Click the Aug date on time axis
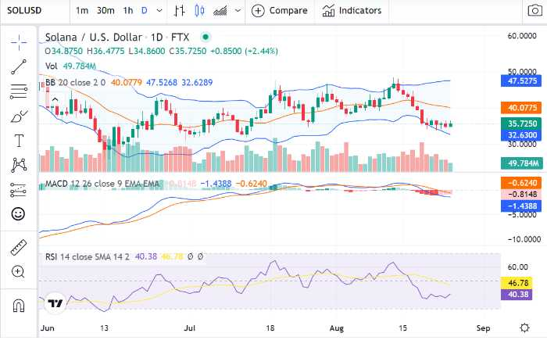 [x=337, y=328]
